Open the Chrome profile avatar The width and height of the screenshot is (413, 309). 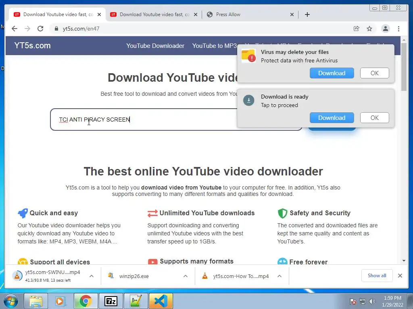(x=385, y=29)
